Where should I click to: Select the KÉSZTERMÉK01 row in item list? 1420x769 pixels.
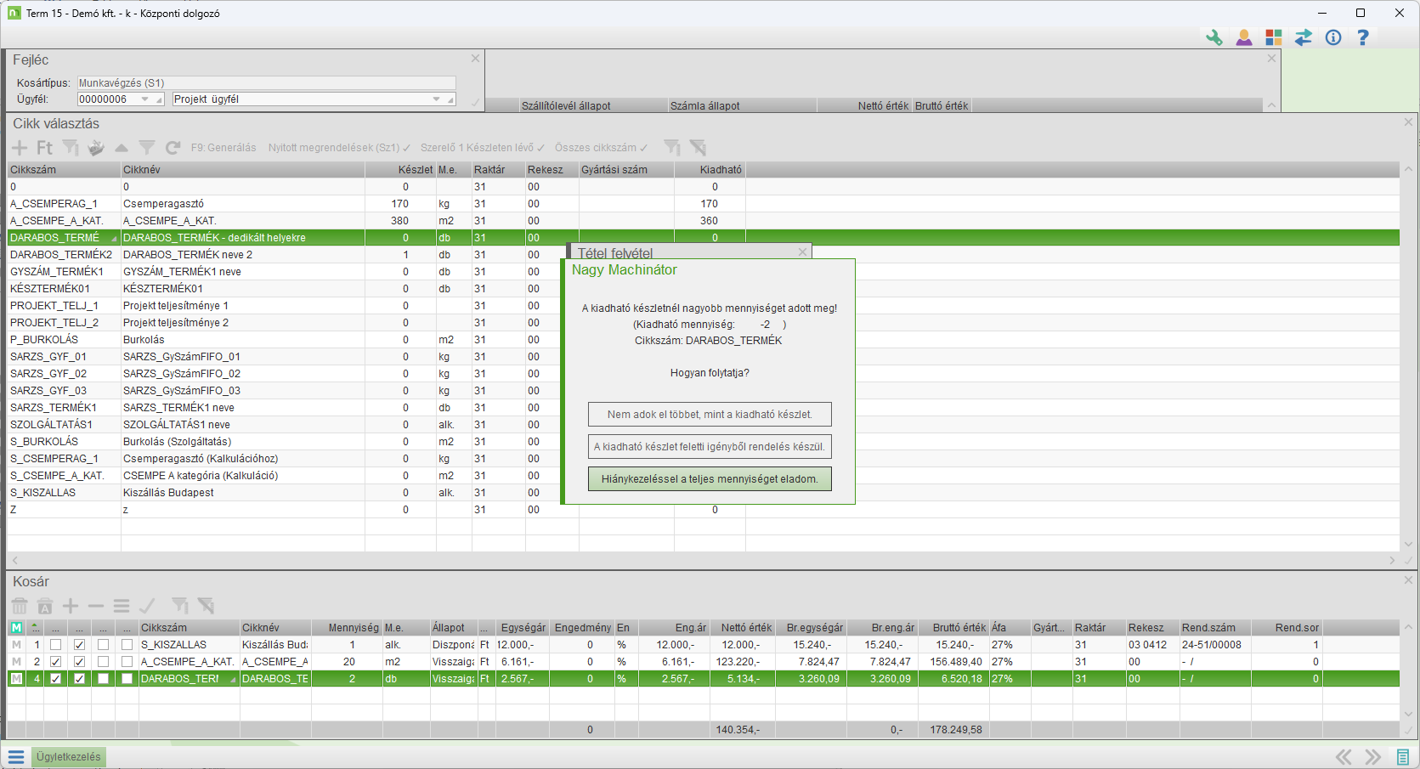pyautogui.click(x=704, y=289)
